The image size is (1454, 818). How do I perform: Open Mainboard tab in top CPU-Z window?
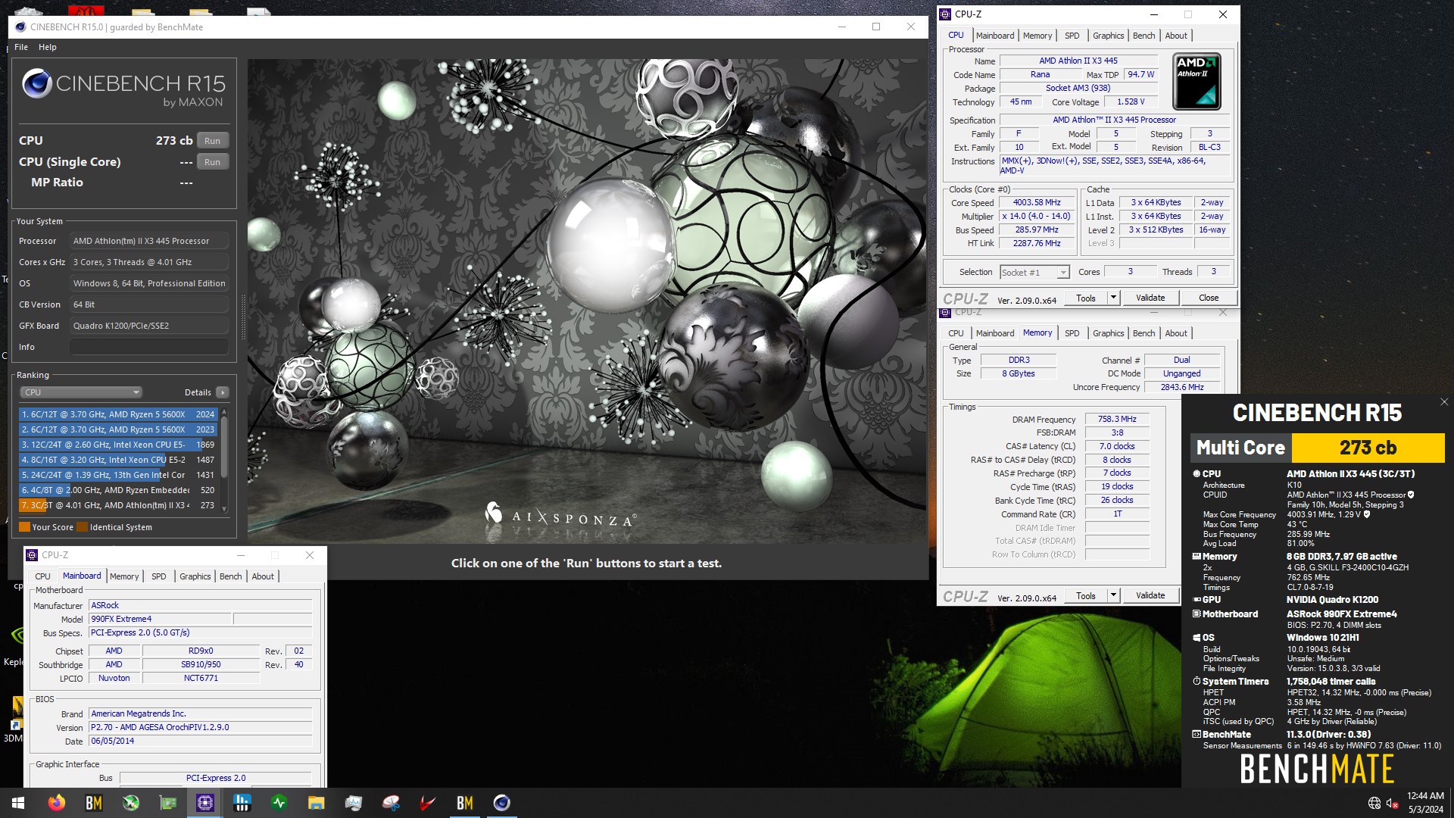(995, 36)
